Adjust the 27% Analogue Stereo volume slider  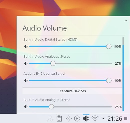(70, 63)
